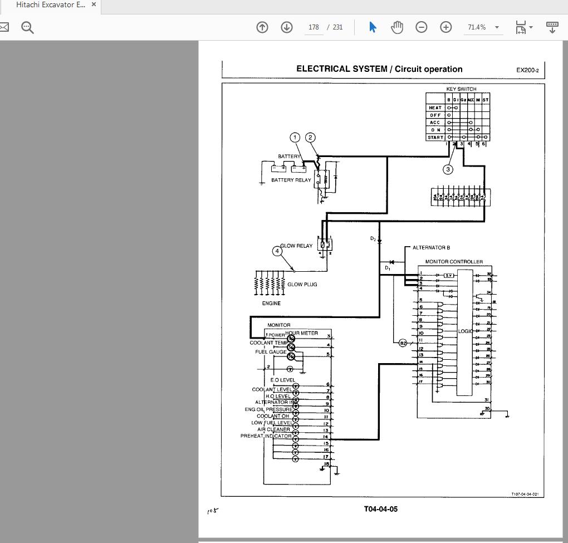Click the page number input showing 178
Image resolution: width=568 pixels, height=543 pixels.
coord(313,27)
